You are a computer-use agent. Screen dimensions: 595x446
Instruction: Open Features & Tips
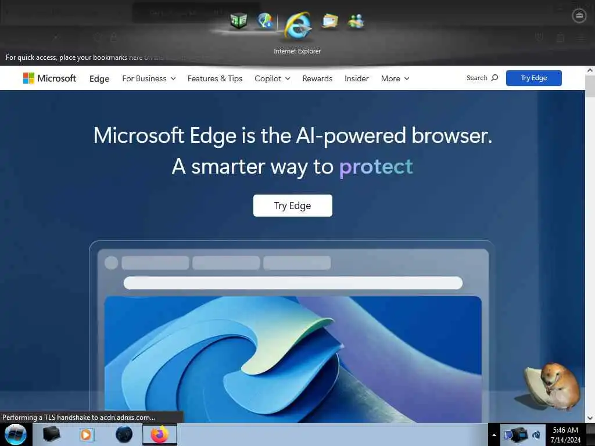pos(215,78)
